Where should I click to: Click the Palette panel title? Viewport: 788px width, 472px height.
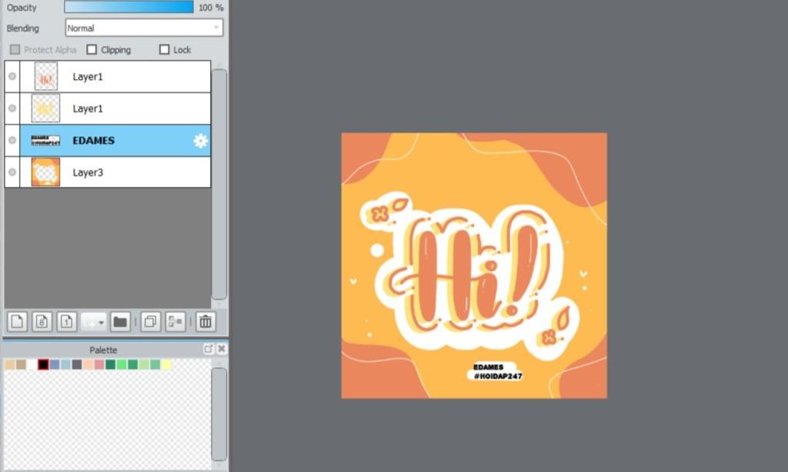(x=103, y=350)
